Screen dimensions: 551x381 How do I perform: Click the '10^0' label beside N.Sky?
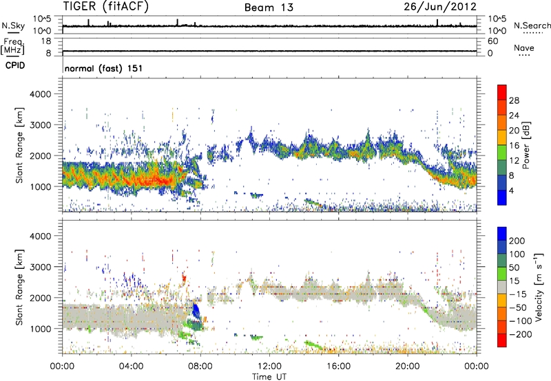pyautogui.click(x=42, y=31)
